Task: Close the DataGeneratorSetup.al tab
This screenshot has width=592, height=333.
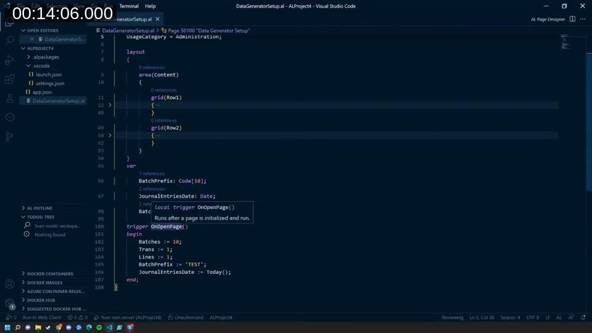Action: 157,19
